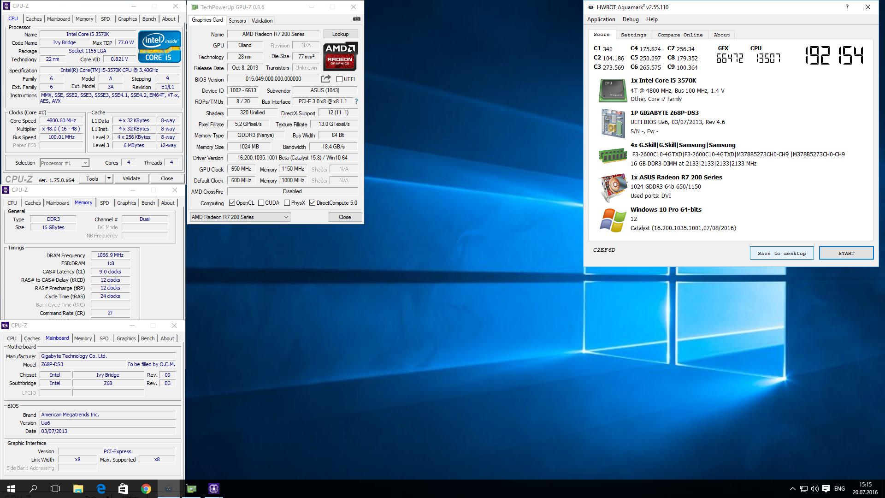Open Action Center notifications icon
The height and width of the screenshot is (498, 885).
(x=826, y=489)
